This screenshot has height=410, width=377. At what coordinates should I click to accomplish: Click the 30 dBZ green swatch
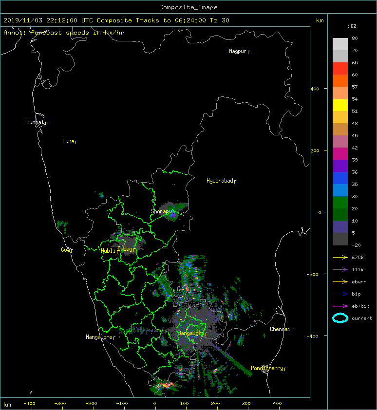click(x=340, y=202)
